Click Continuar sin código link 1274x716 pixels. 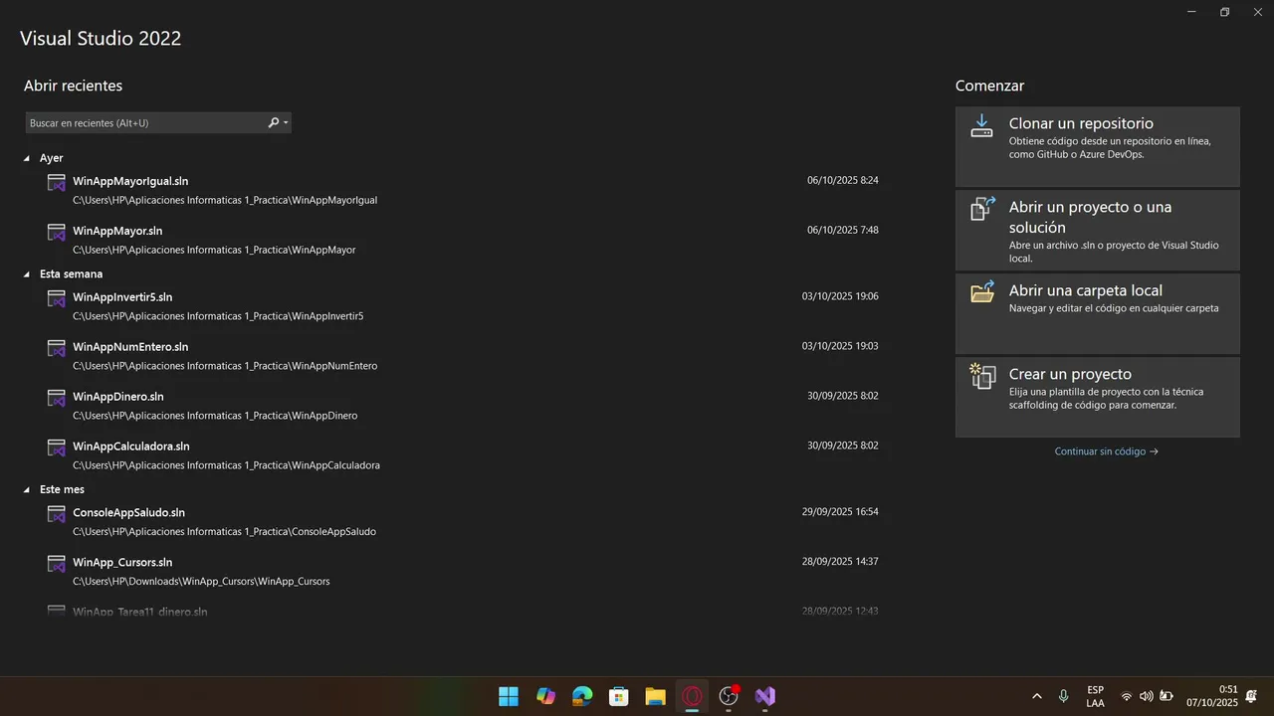tap(1106, 451)
